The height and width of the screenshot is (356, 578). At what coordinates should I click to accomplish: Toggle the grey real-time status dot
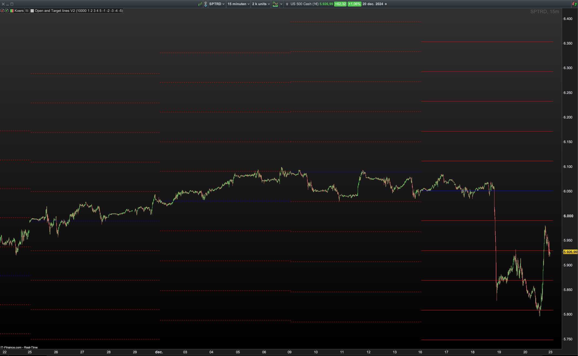[386, 4]
